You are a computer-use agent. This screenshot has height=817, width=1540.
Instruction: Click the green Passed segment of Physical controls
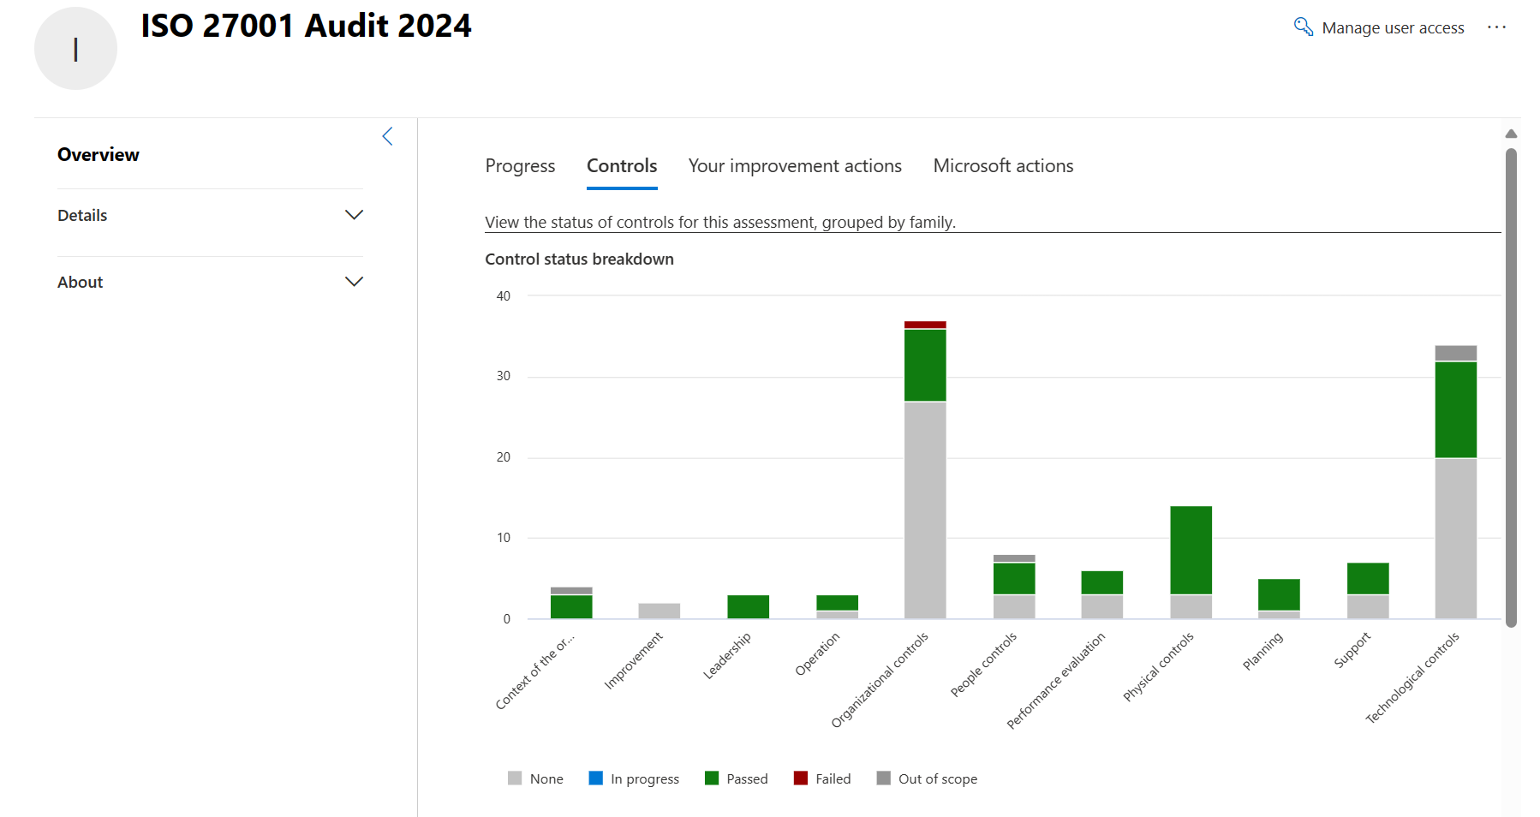1191,550
